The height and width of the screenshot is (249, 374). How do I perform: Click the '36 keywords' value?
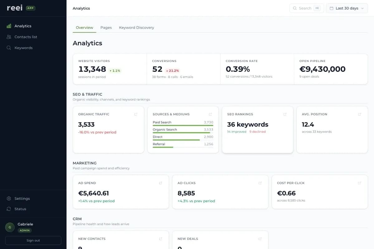pos(248,125)
